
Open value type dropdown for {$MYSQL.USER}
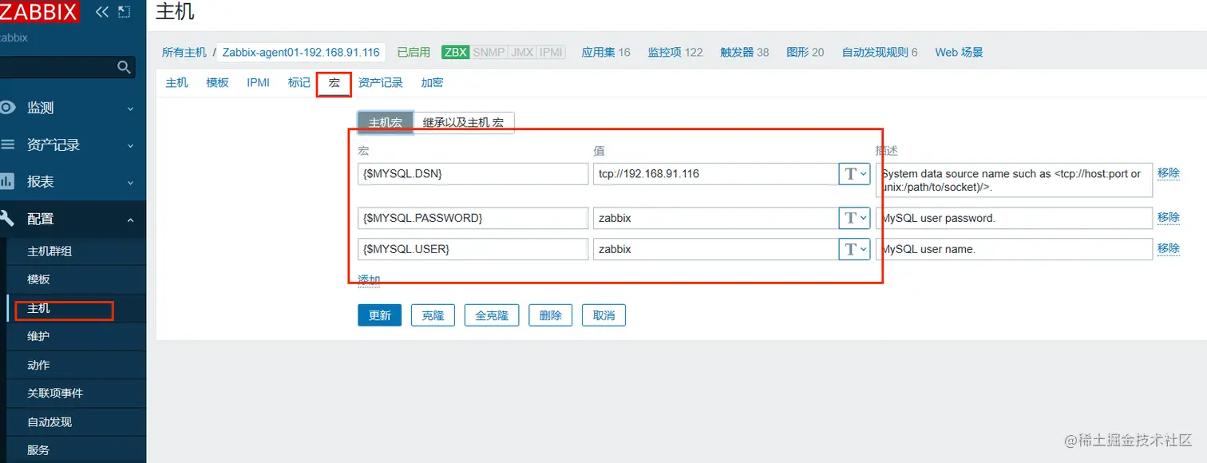pos(854,249)
